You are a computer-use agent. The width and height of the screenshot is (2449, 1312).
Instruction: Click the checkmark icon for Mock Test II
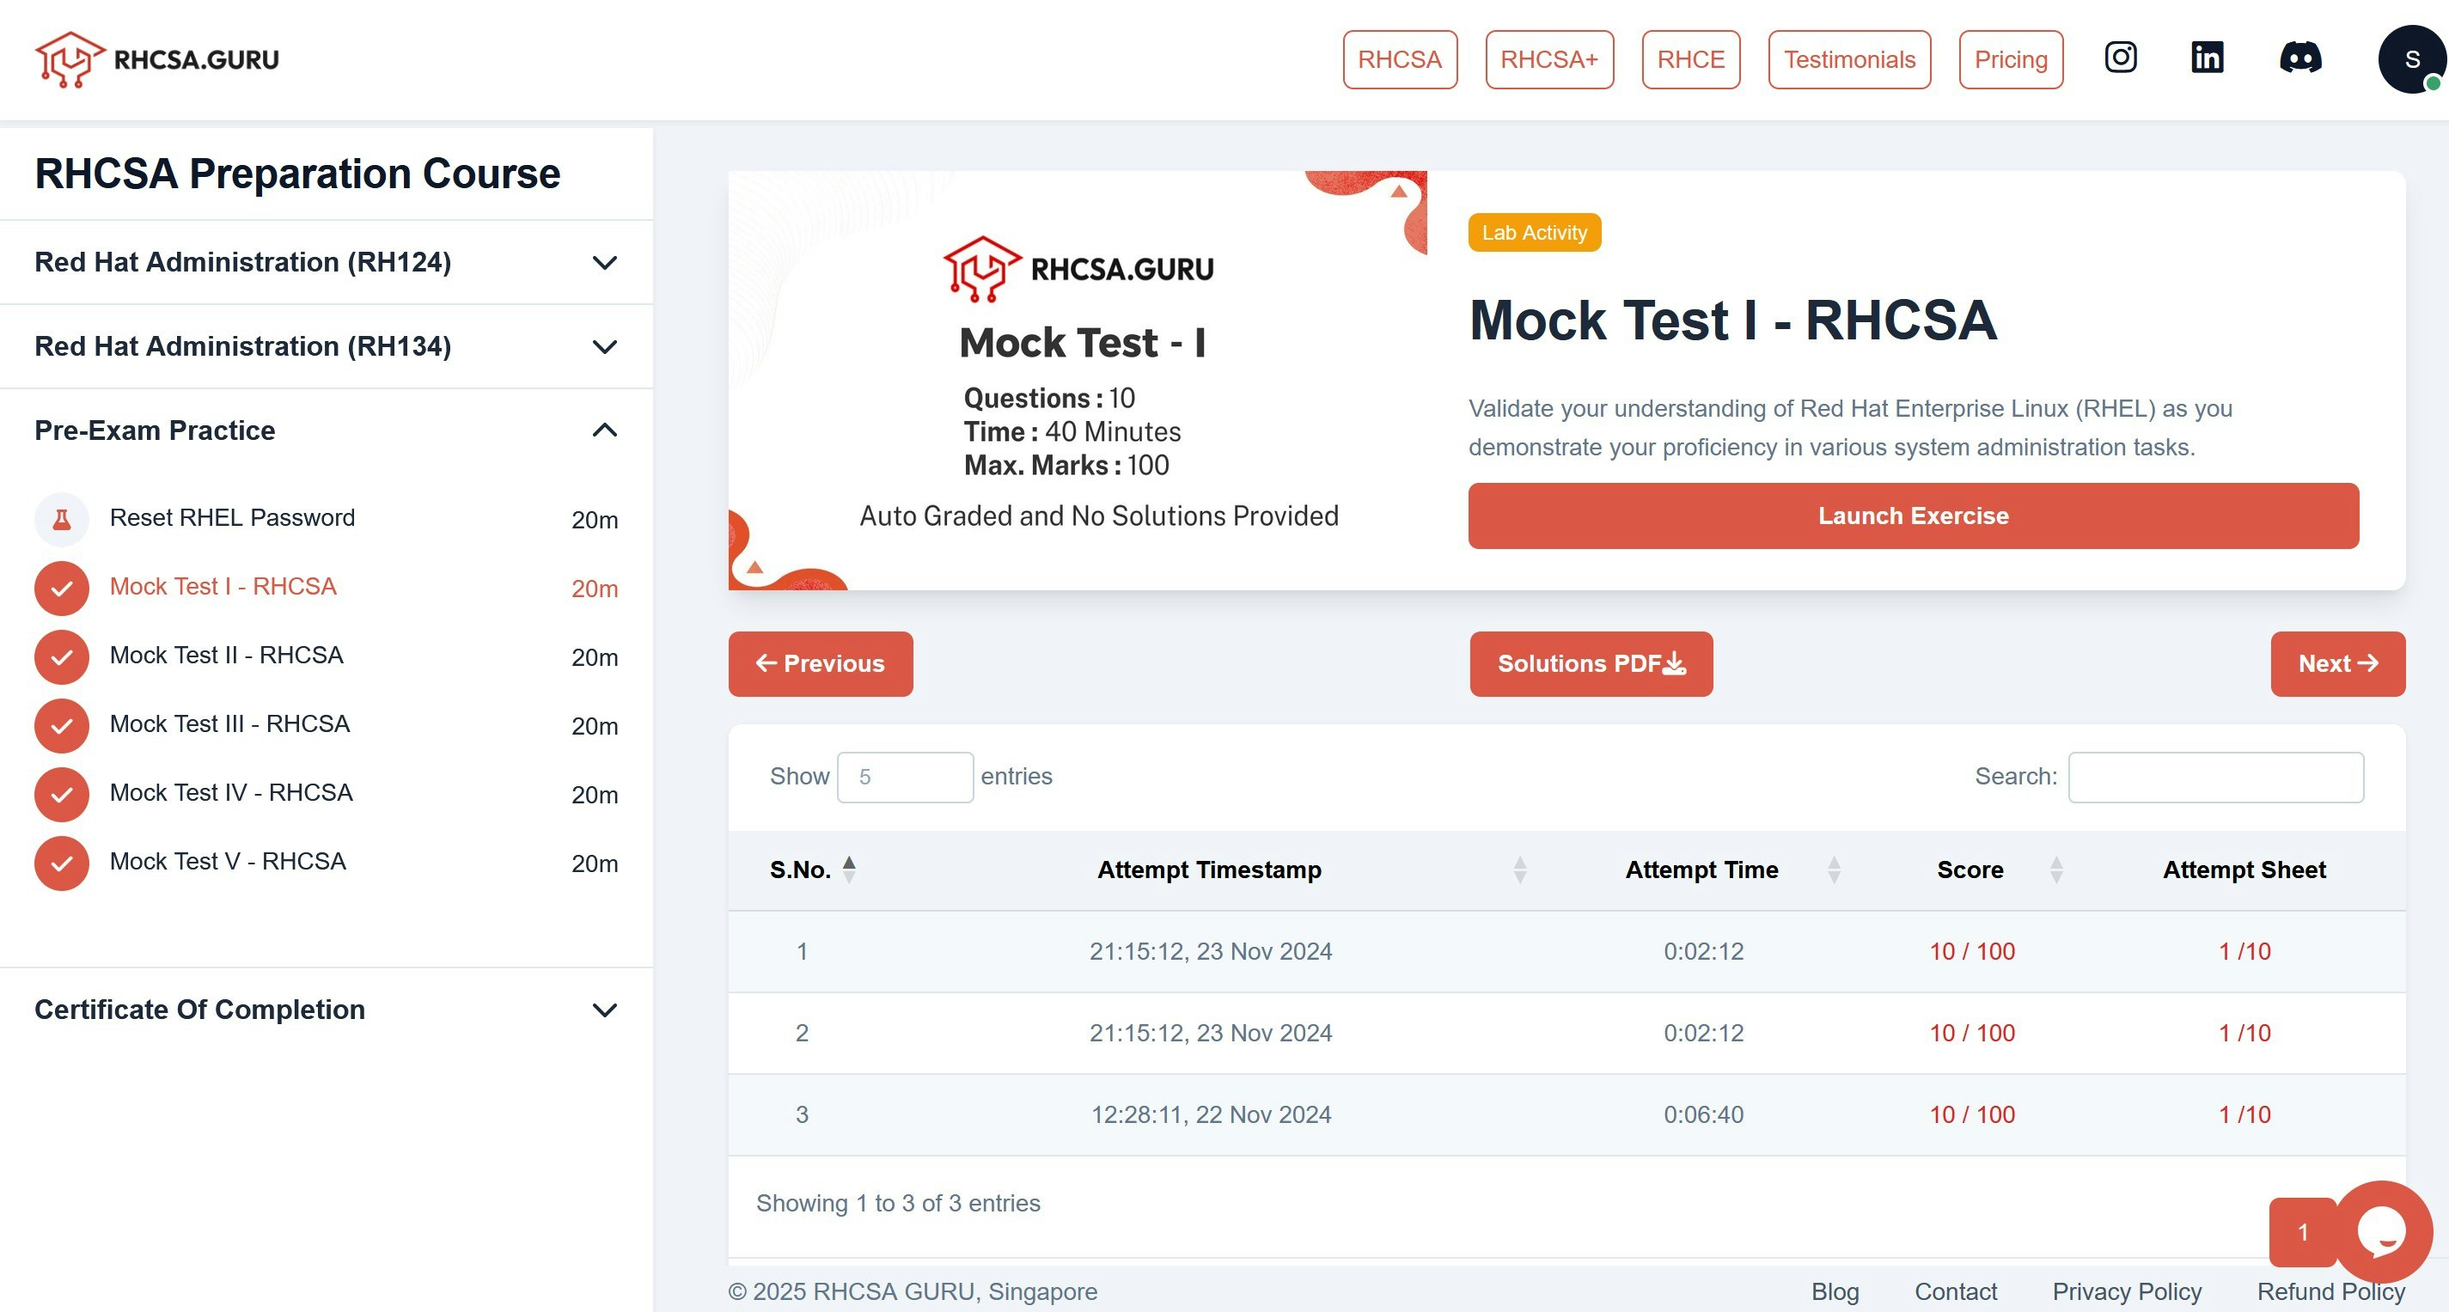[62, 657]
